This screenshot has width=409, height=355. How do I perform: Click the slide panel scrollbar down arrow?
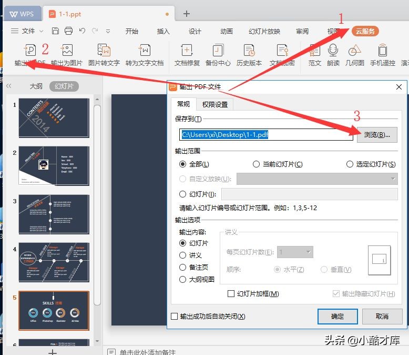click(97, 341)
